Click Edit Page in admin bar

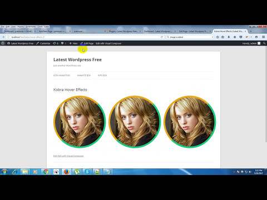click(87, 43)
